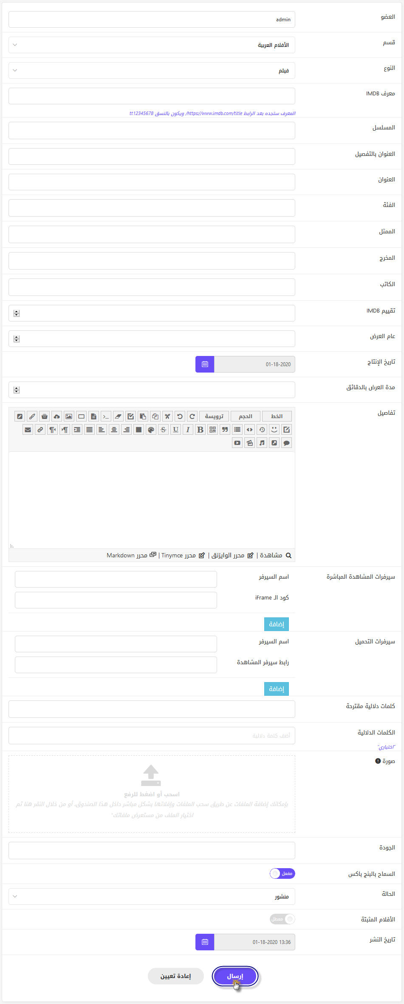Click the إعادة تعيين reset button
404x1004 pixels.
pos(175,976)
